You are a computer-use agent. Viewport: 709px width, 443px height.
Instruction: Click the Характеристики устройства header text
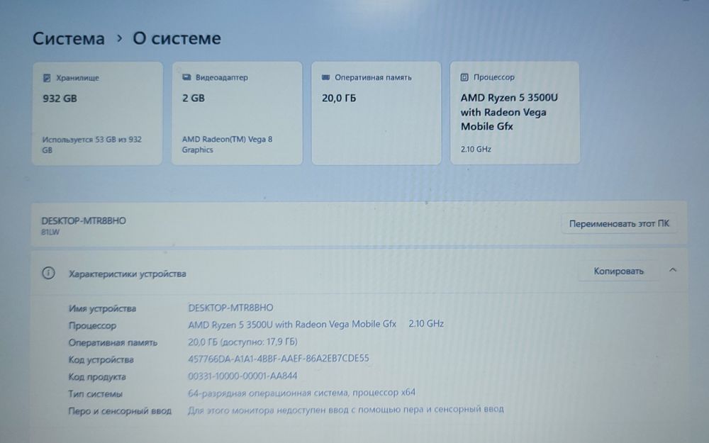[127, 274]
